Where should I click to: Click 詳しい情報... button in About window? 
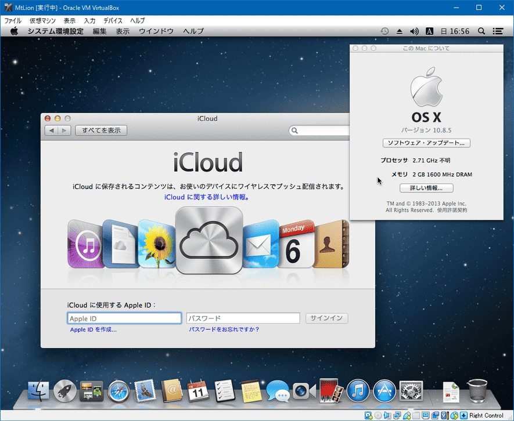click(x=426, y=188)
